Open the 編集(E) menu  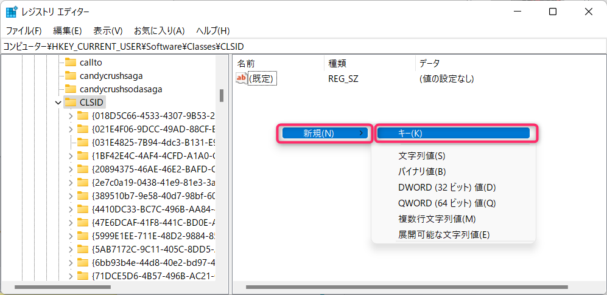pyautogui.click(x=68, y=30)
